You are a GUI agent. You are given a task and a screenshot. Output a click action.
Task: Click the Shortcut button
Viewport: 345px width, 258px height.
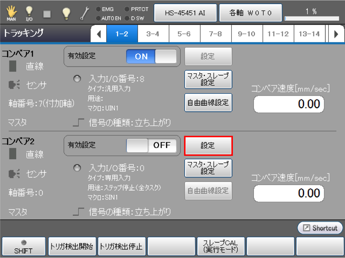click(x=320, y=228)
